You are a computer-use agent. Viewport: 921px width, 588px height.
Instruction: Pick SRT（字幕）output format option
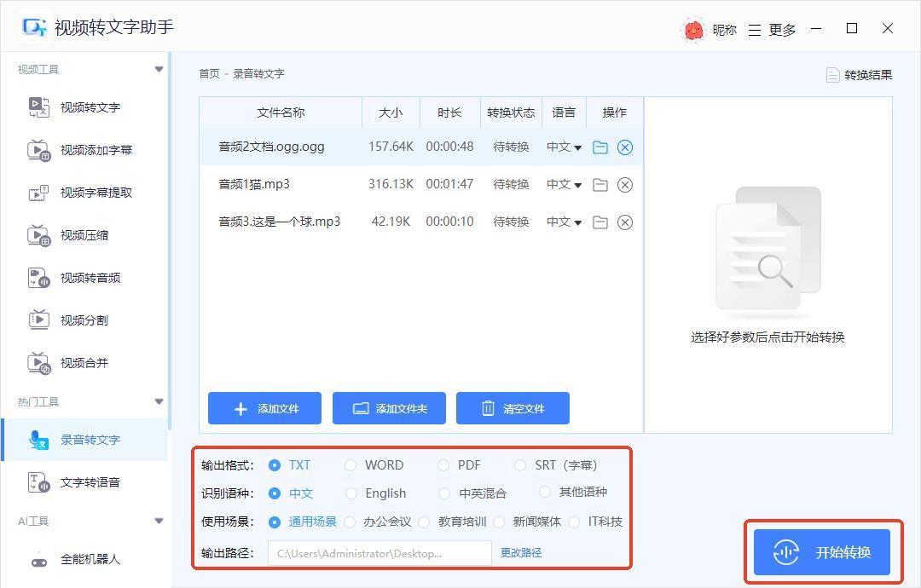pyautogui.click(x=520, y=465)
